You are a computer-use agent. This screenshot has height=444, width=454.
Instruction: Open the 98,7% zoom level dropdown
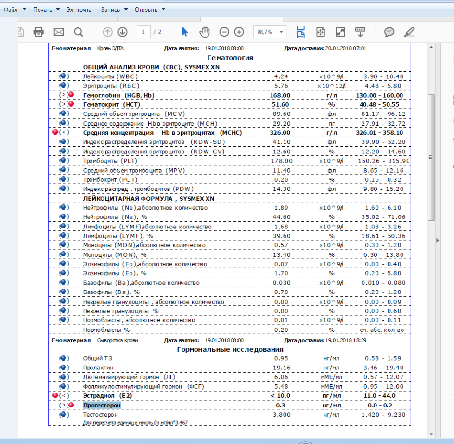270,32
